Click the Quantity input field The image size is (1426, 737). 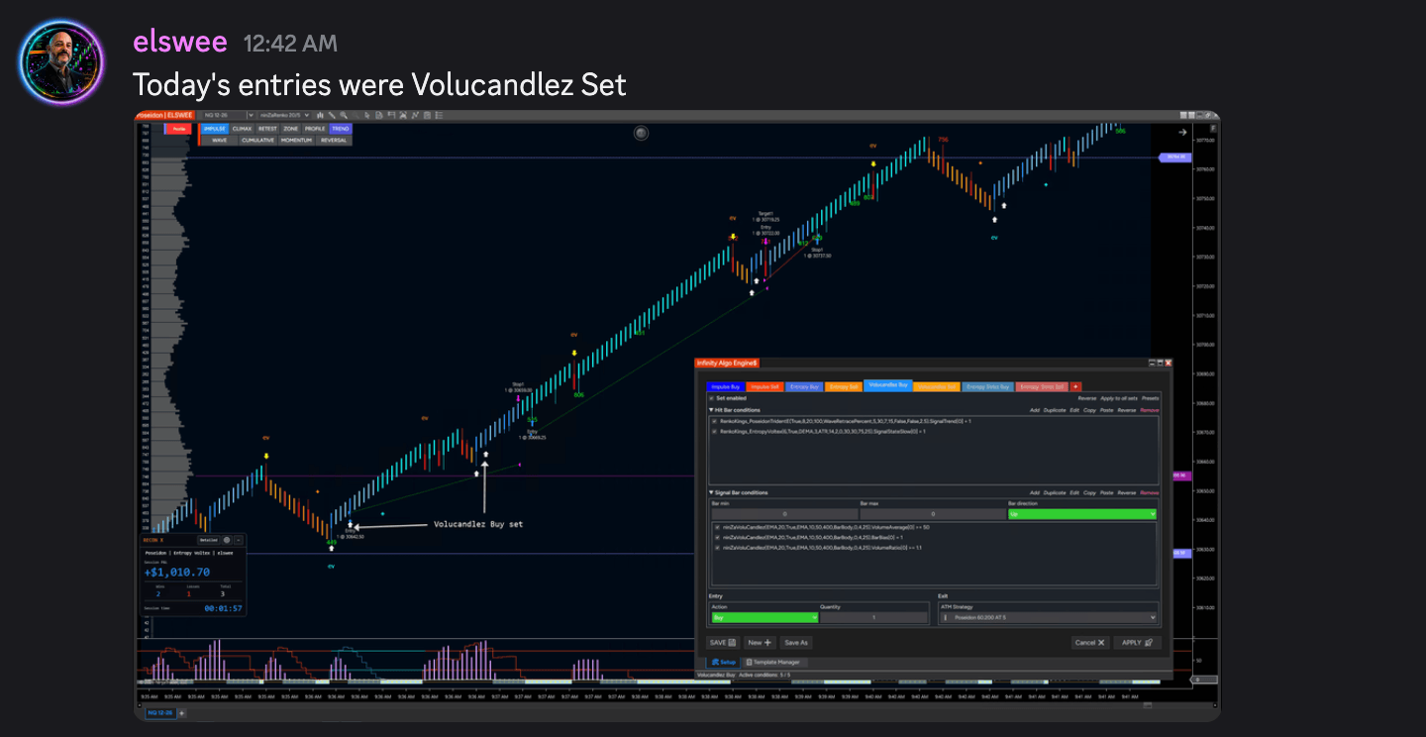(873, 617)
